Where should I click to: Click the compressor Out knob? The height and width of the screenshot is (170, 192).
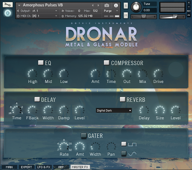click(127, 74)
